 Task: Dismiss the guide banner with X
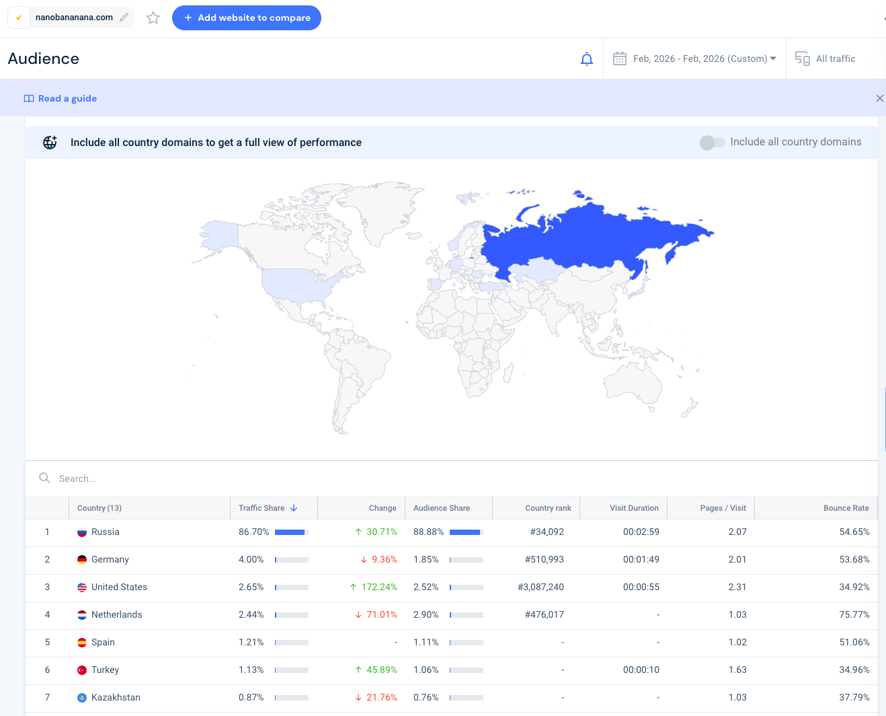tap(879, 99)
